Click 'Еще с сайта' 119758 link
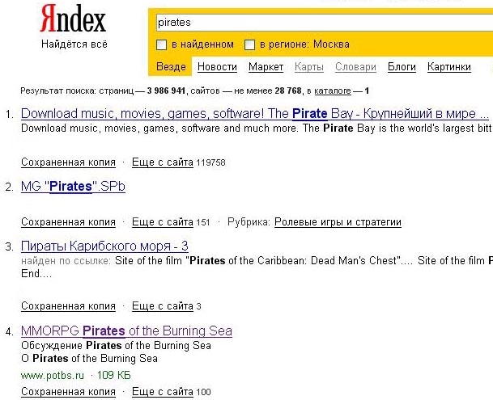The image size is (493, 400). (162, 162)
